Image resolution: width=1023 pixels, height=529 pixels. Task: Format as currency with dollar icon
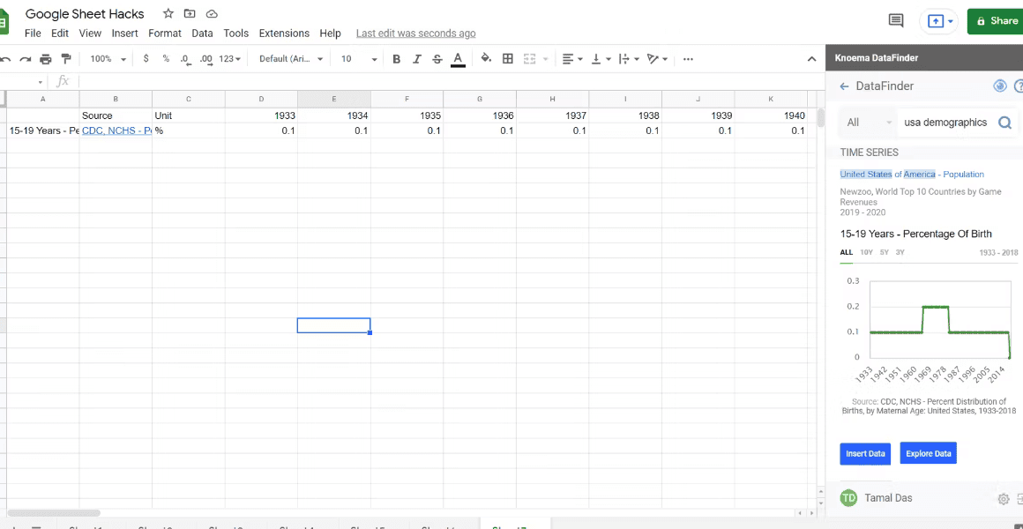coord(146,59)
